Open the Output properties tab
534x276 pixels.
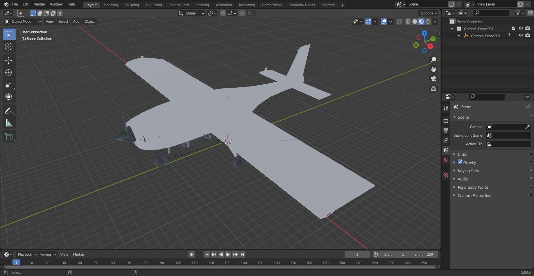446,130
